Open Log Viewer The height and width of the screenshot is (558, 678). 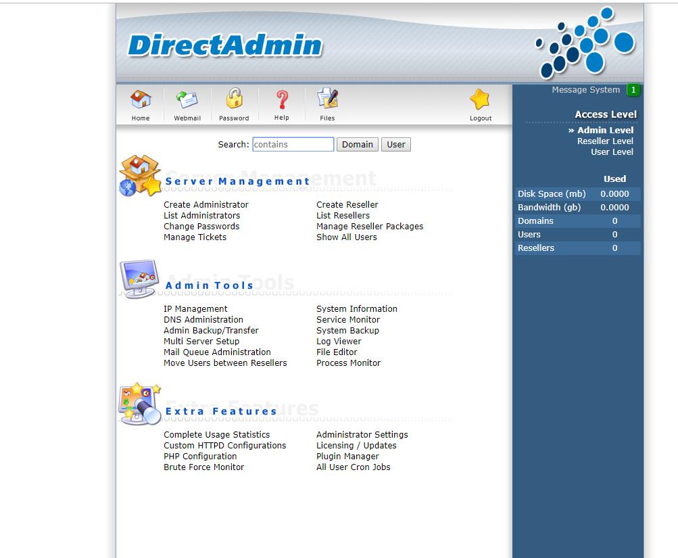coord(339,342)
